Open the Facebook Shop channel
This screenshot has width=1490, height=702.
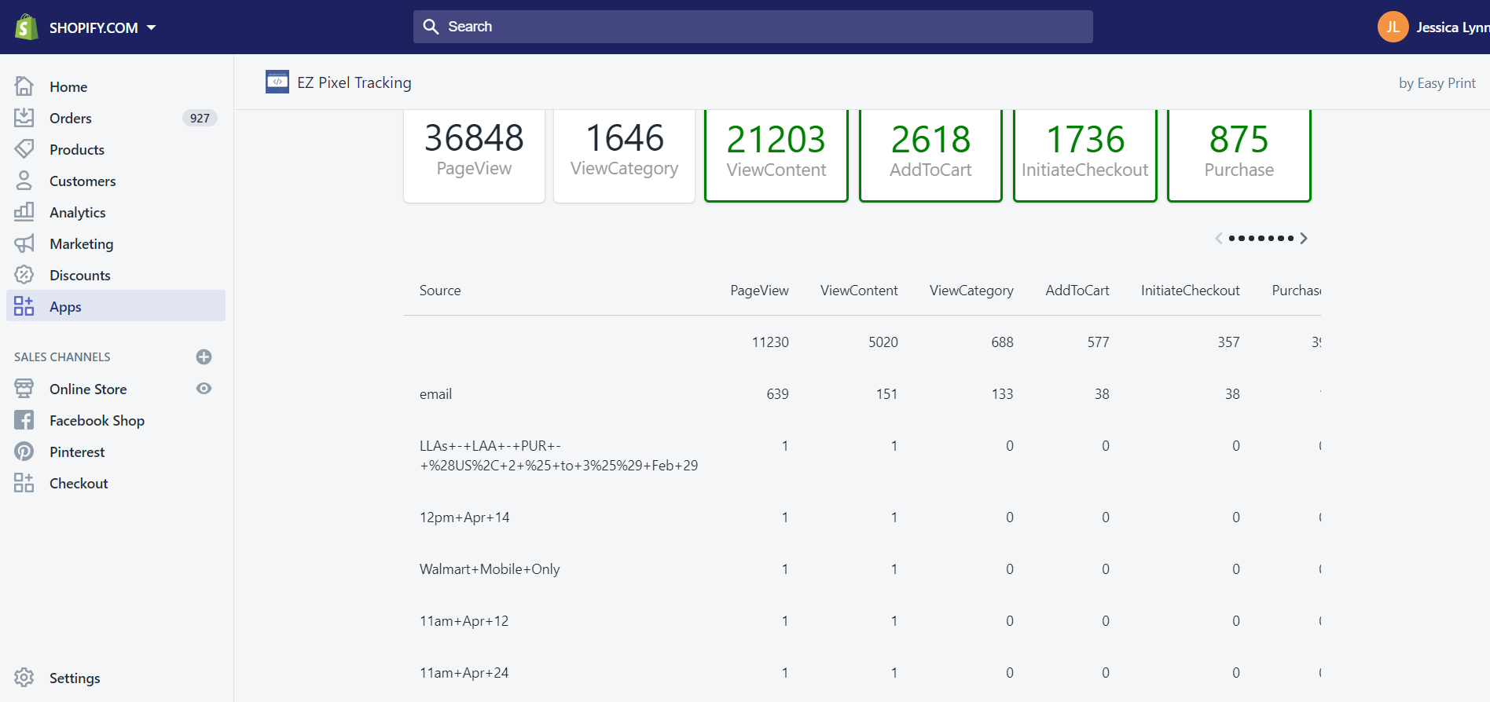tap(97, 421)
